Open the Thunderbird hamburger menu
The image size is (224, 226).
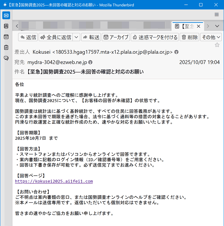[216, 15]
